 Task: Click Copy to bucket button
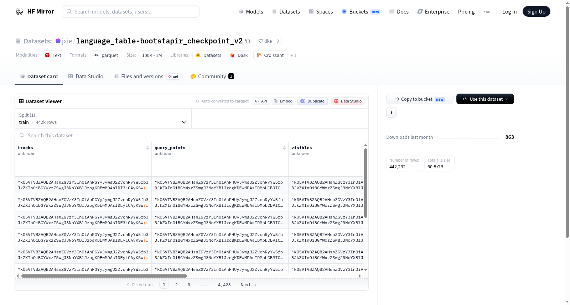coord(420,99)
